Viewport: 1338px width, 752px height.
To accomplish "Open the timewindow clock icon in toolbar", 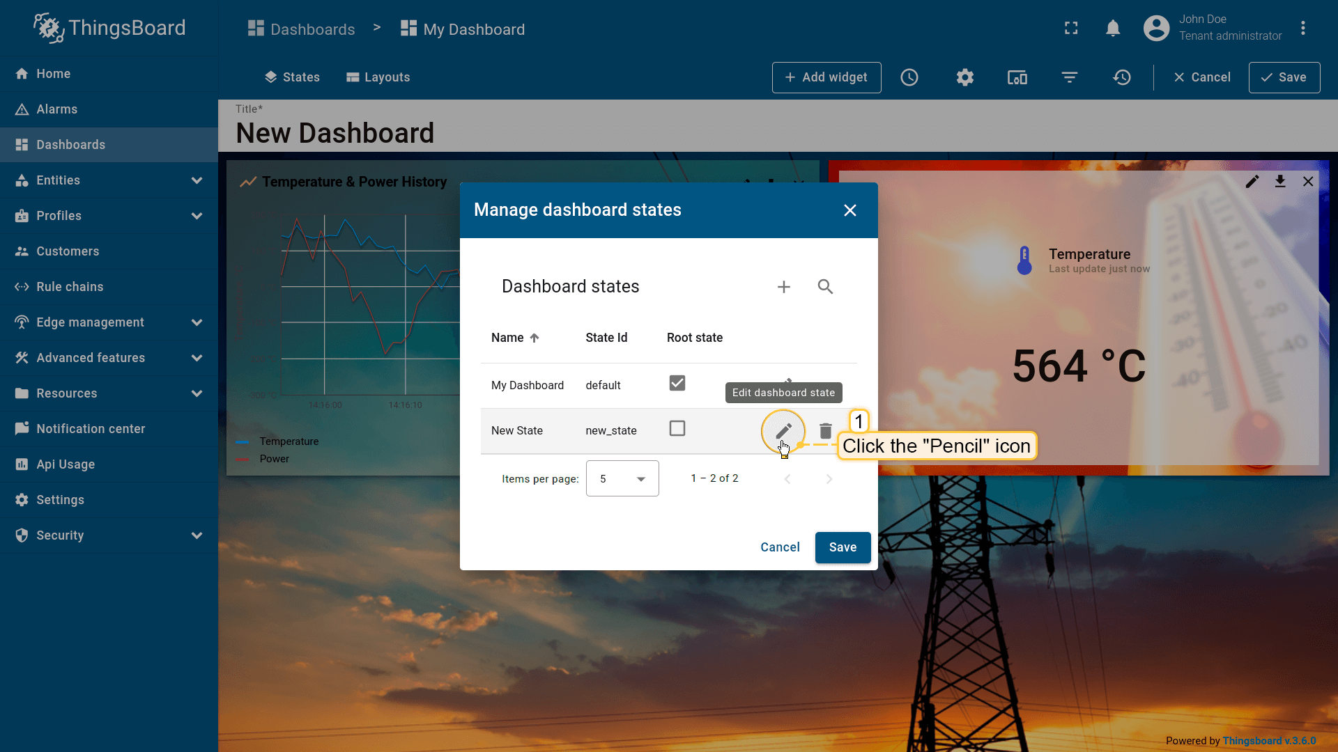I will (x=909, y=77).
